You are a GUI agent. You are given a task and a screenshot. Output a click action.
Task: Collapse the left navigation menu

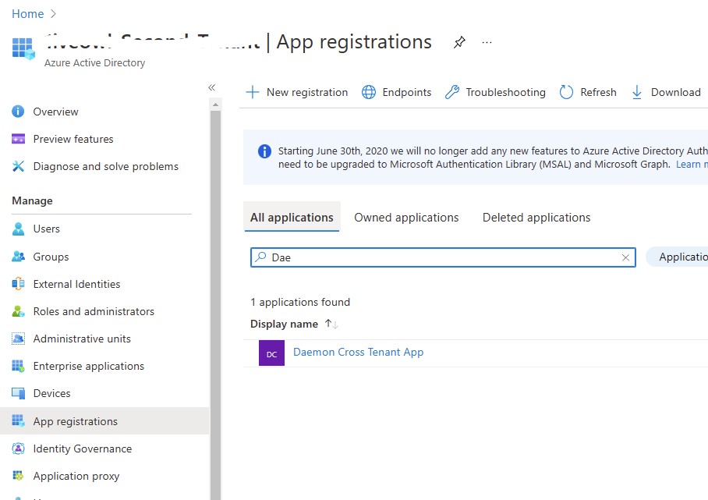point(211,87)
